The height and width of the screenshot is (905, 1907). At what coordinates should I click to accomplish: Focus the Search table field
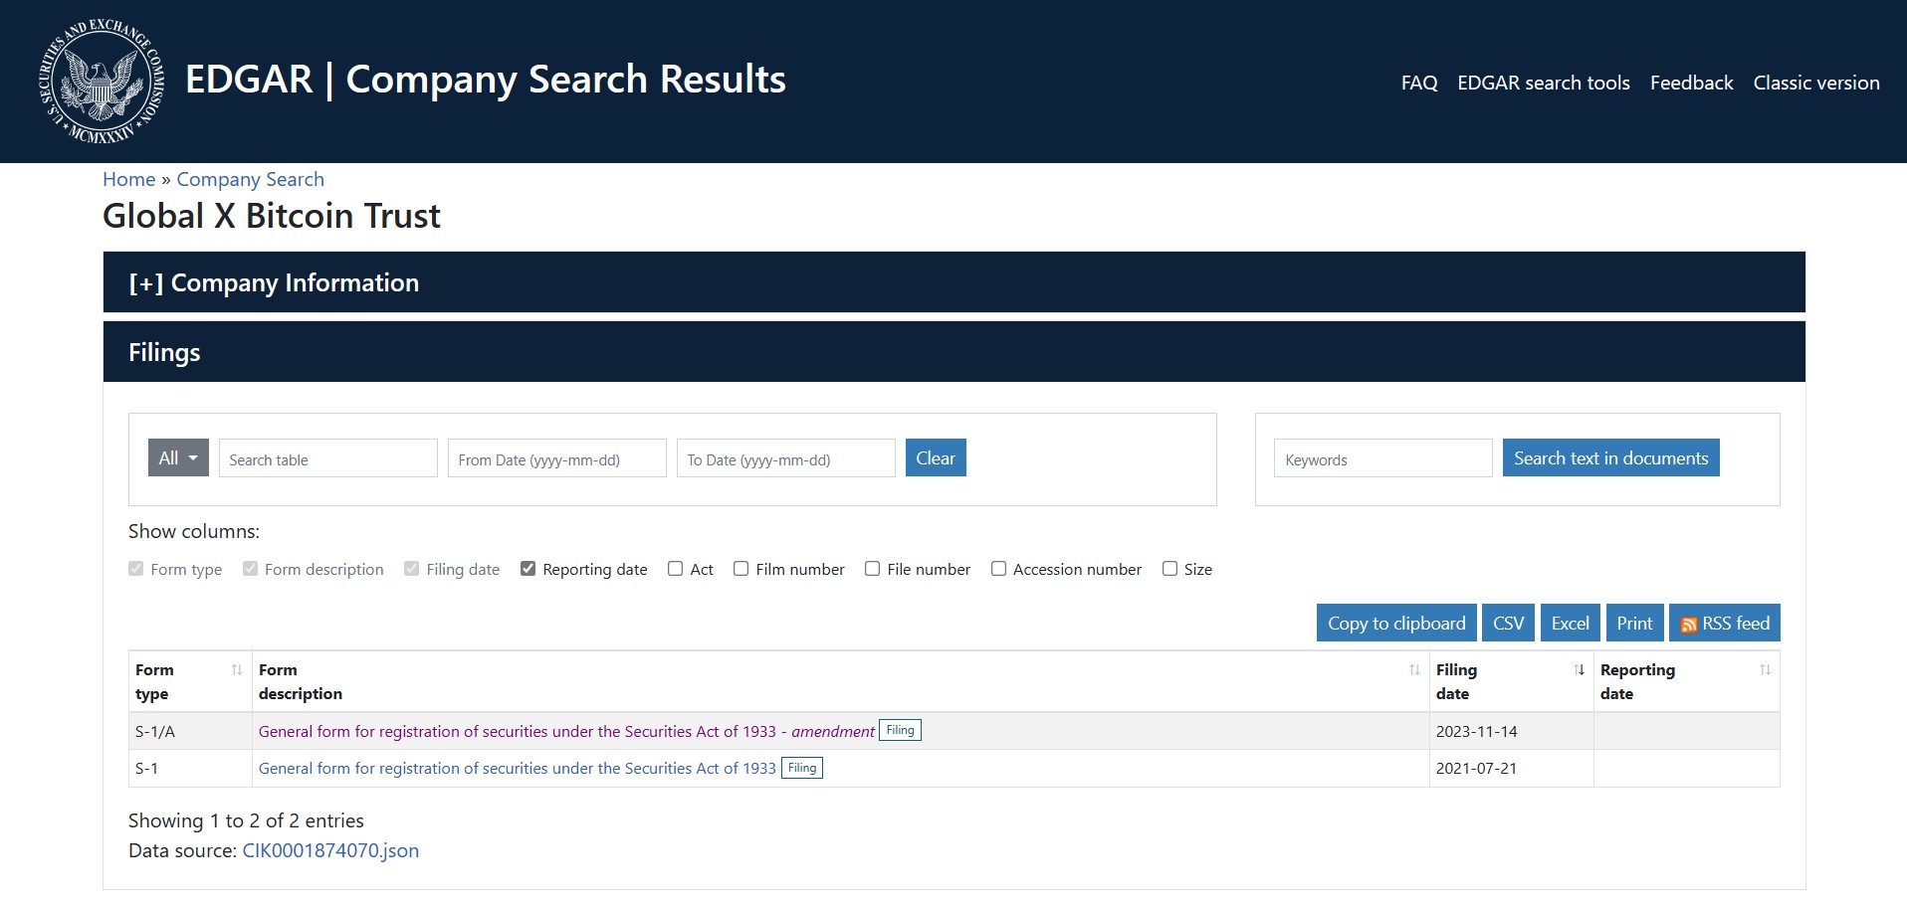(x=327, y=458)
